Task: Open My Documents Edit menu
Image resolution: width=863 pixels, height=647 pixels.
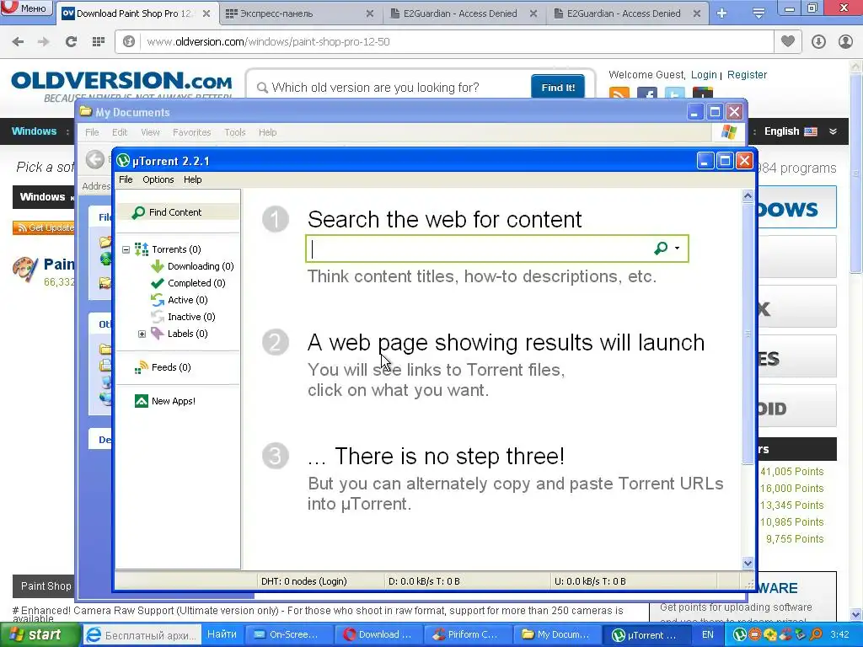Action: (x=120, y=132)
